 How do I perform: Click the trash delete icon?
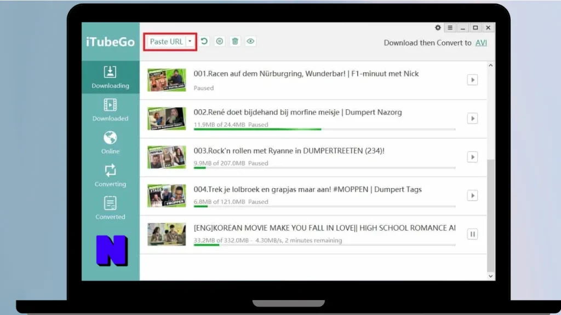coord(235,41)
